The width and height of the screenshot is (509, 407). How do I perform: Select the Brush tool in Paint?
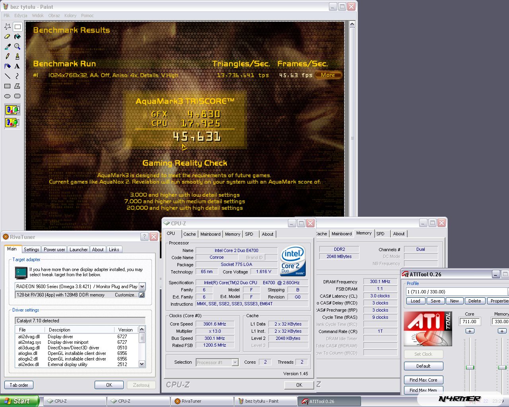coord(17,56)
